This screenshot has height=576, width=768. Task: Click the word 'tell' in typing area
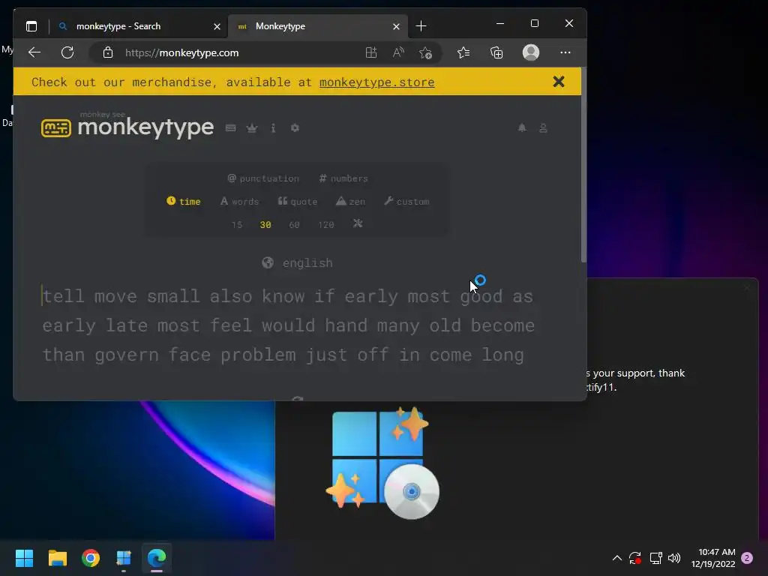point(63,296)
